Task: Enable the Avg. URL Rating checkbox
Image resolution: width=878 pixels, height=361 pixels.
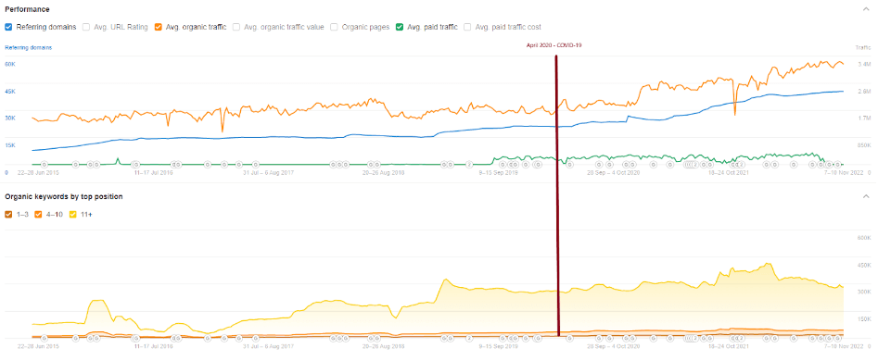Action: pos(86,27)
